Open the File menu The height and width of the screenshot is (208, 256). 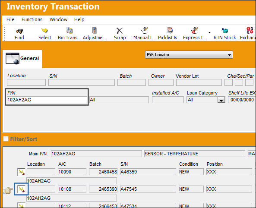coord(10,19)
